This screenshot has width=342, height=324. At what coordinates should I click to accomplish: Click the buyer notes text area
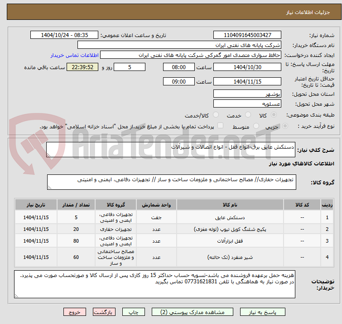(x=154, y=284)
